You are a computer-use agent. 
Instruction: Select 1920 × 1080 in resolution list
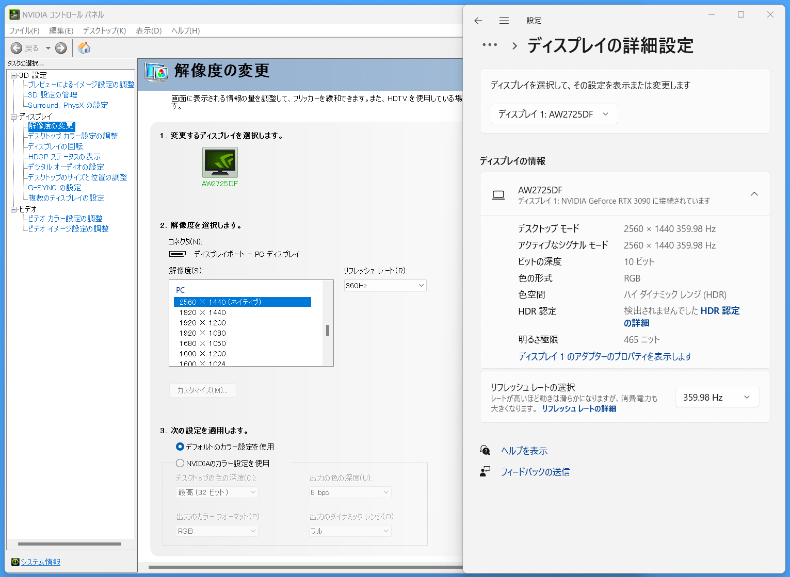203,333
